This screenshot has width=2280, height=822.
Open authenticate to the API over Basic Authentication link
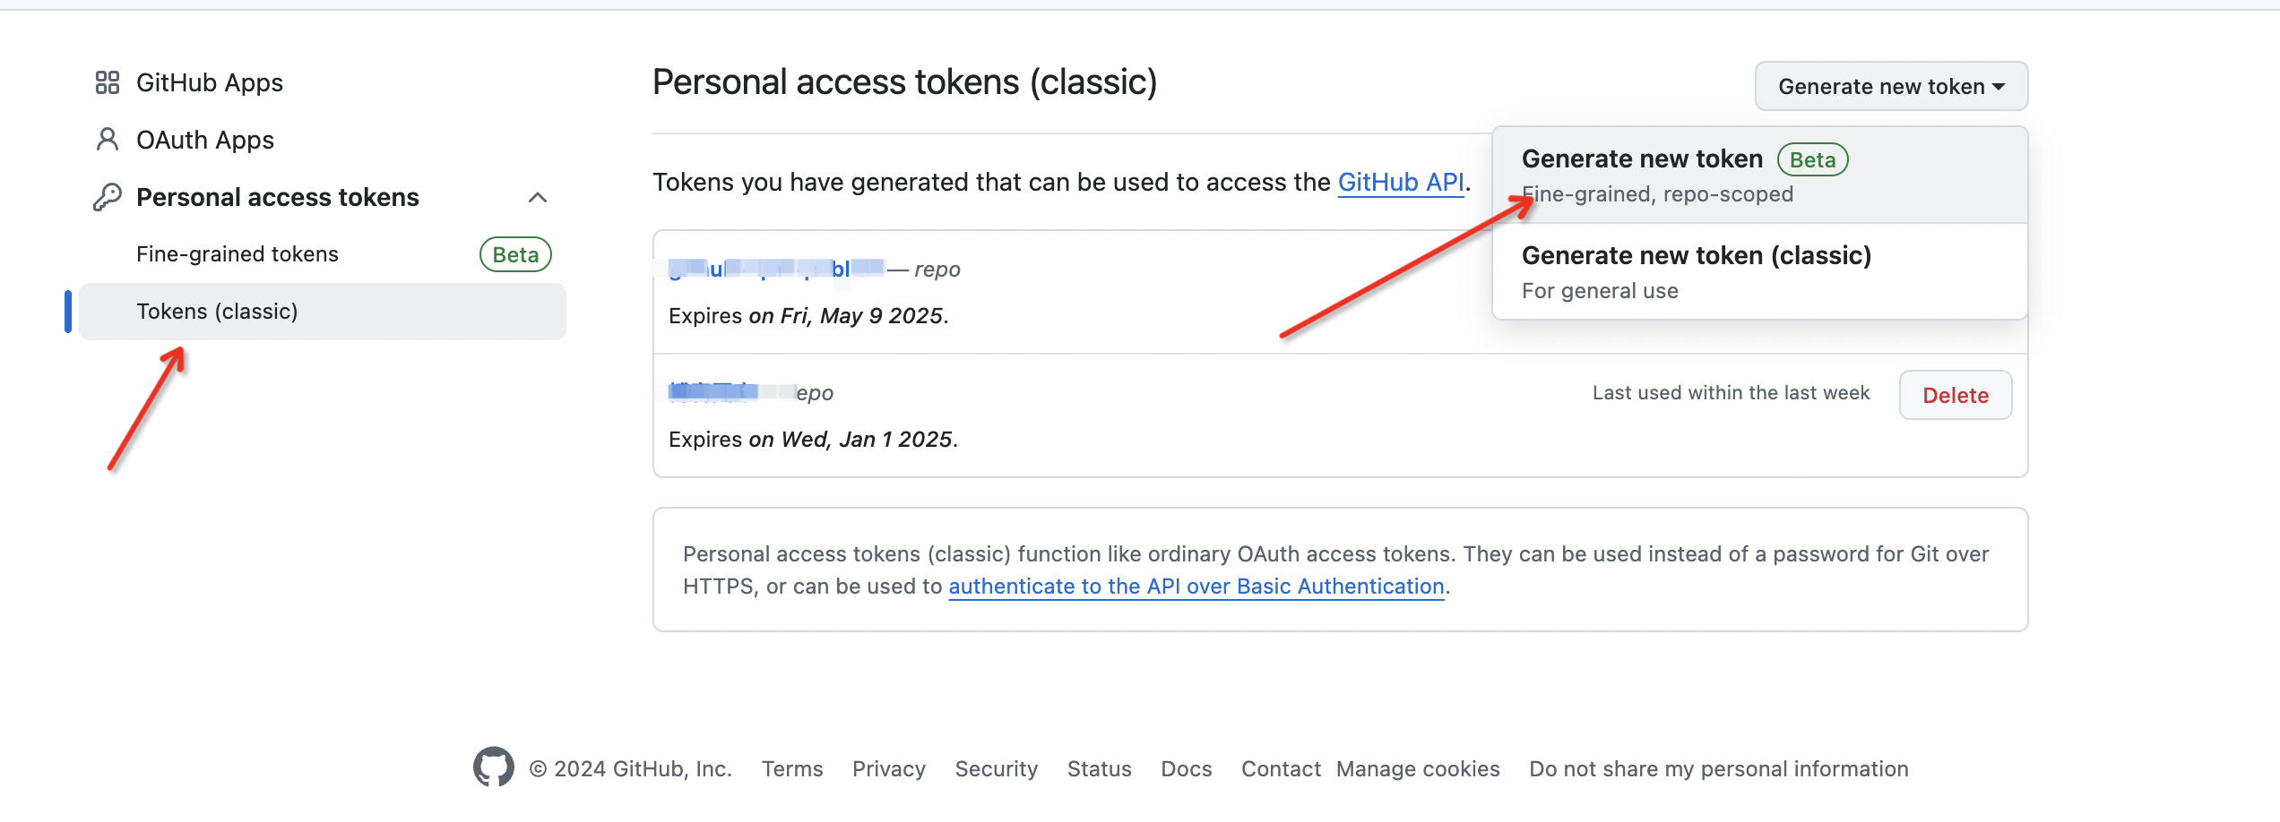point(1196,587)
